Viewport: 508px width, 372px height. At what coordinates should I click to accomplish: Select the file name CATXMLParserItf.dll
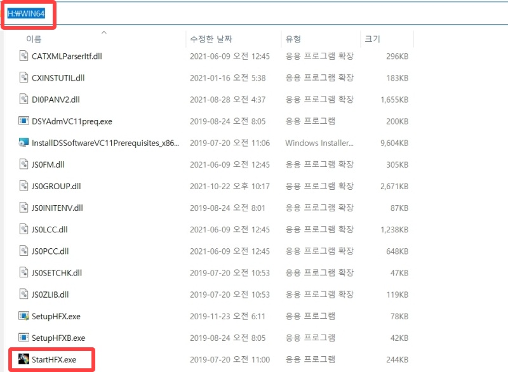67,56
